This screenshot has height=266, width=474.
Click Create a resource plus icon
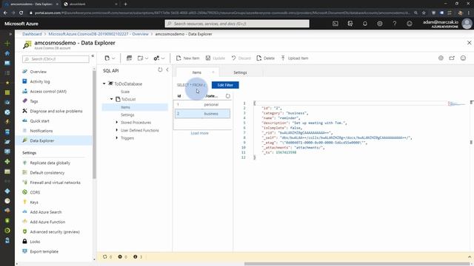[x=7, y=43]
